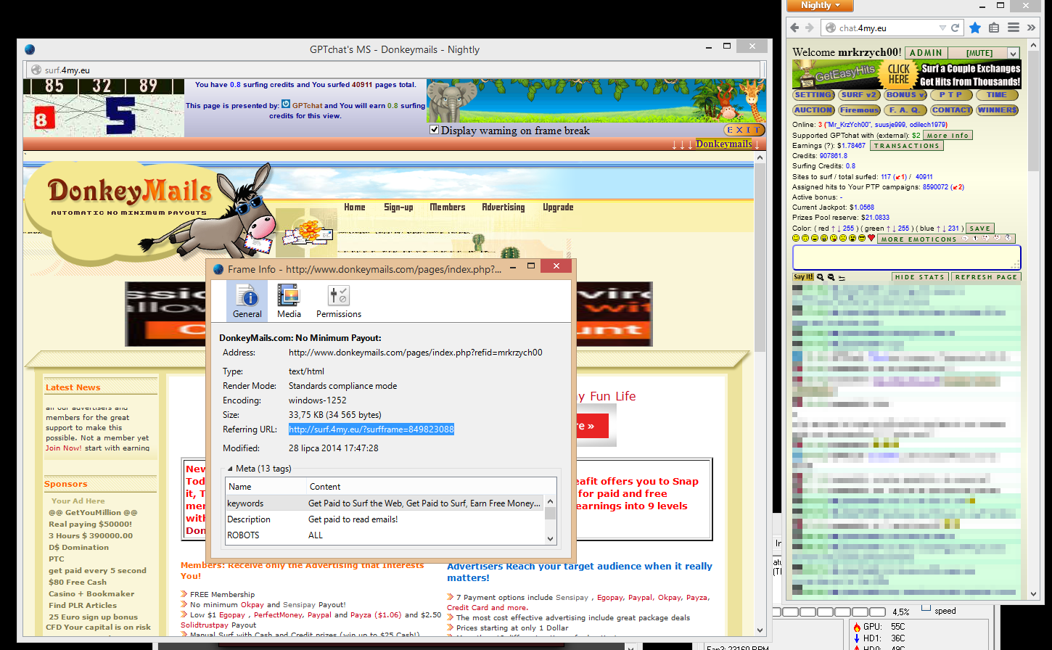
Task: Open the Sign-up menu on DonkeyMails
Action: click(x=398, y=207)
